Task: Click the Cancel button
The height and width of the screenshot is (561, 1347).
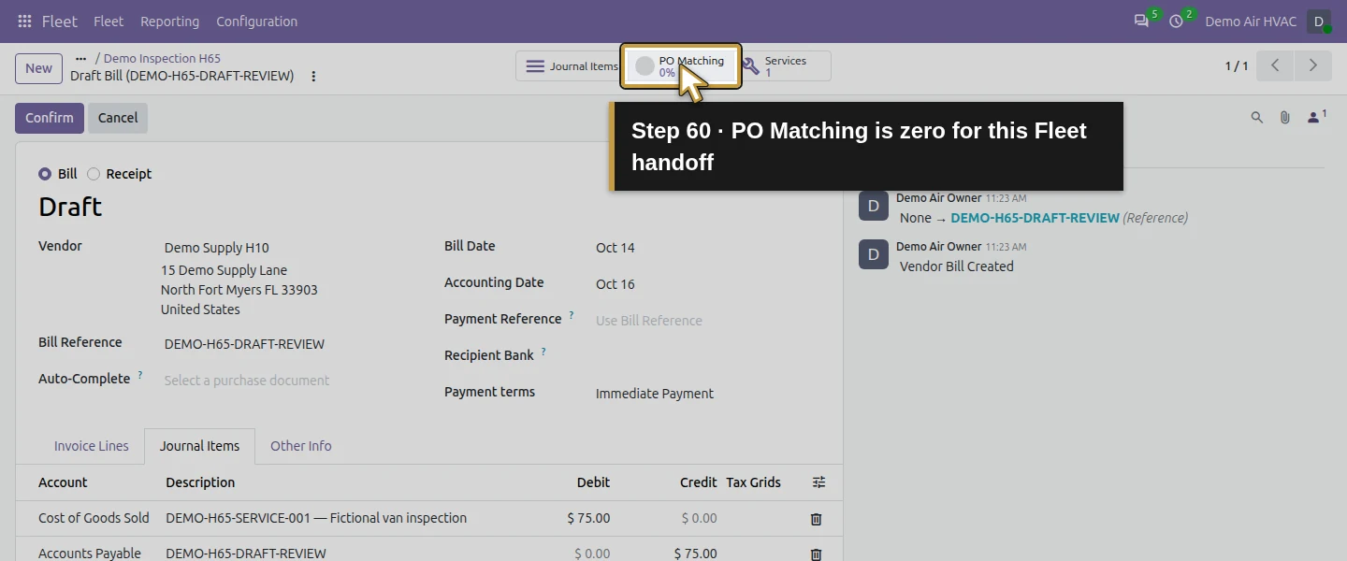Action: click(118, 118)
